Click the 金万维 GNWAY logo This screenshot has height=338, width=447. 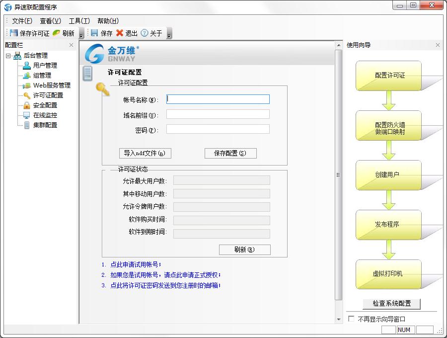(112, 53)
